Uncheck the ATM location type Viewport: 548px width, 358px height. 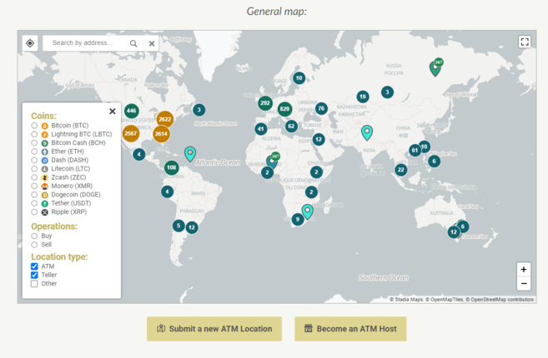(x=34, y=266)
